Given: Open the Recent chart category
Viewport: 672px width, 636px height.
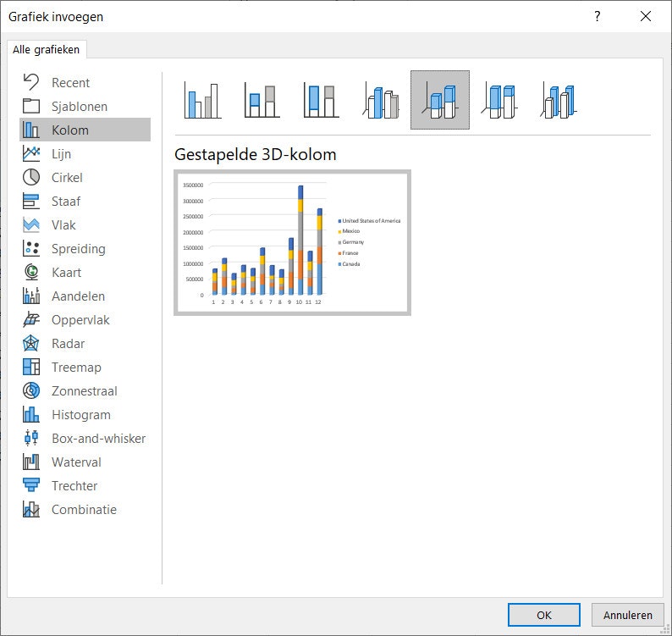Looking at the screenshot, I should click(x=85, y=82).
